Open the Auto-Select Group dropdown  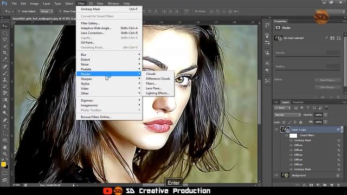[x=46, y=11]
